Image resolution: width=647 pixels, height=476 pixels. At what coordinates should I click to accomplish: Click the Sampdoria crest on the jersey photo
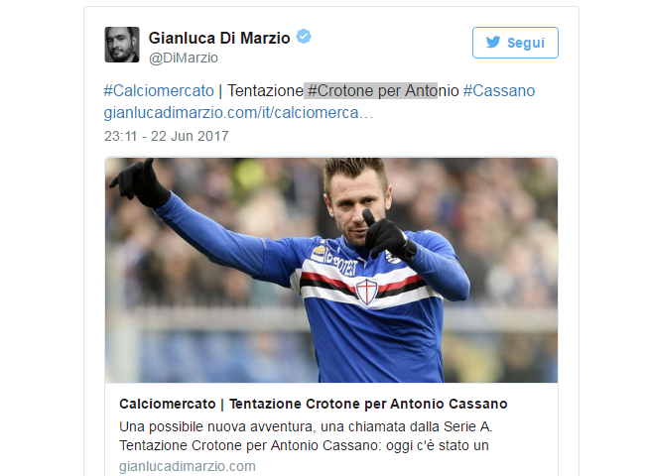click(x=367, y=292)
